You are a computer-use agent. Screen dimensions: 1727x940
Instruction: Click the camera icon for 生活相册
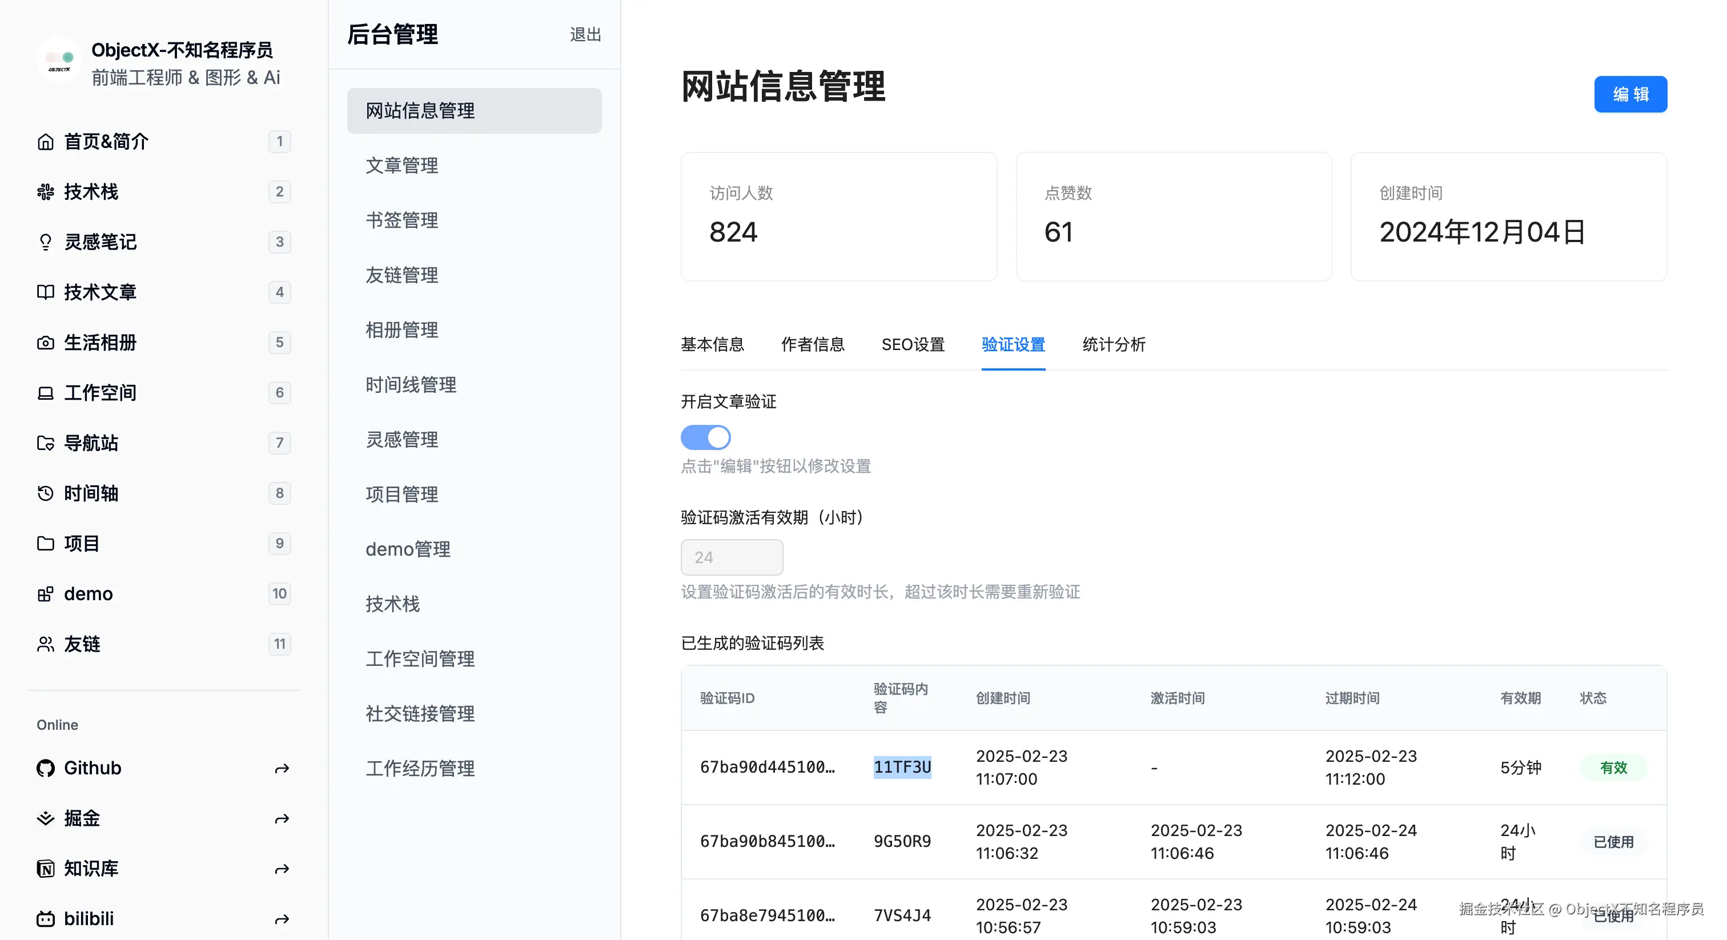[45, 343]
